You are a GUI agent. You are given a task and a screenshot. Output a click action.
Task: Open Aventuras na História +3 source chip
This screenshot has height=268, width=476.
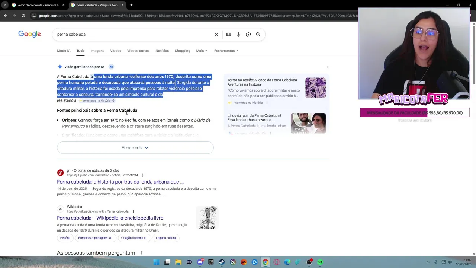click(x=97, y=100)
